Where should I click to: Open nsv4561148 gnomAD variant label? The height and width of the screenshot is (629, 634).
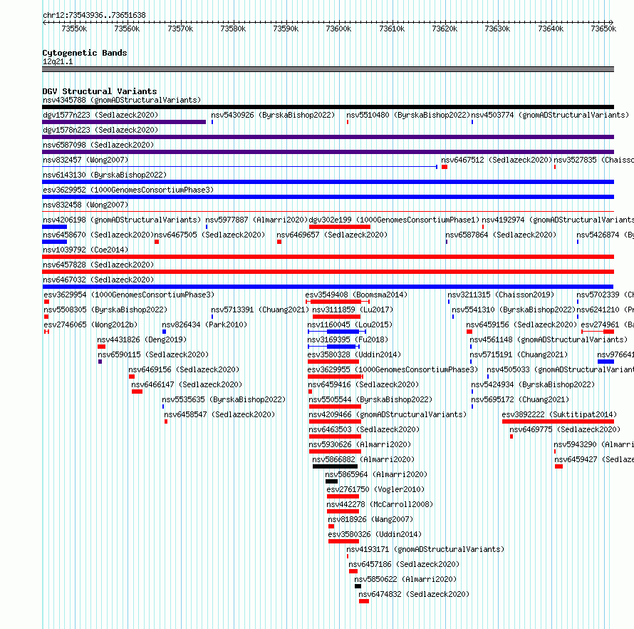point(549,339)
